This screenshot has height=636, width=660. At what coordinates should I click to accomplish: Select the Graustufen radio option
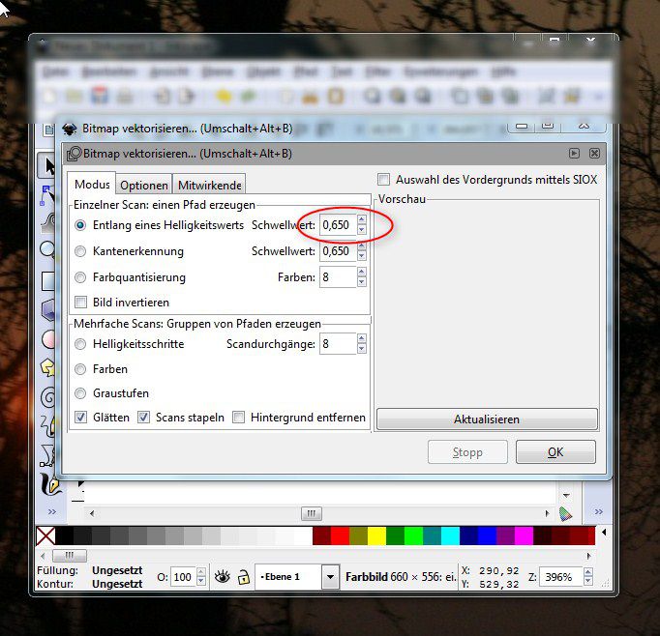tap(80, 393)
